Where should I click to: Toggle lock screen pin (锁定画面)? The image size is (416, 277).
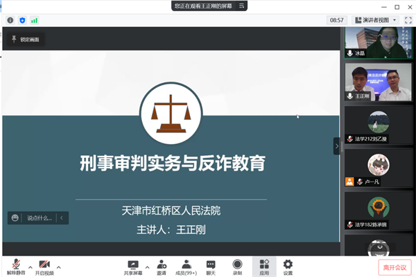(x=26, y=39)
